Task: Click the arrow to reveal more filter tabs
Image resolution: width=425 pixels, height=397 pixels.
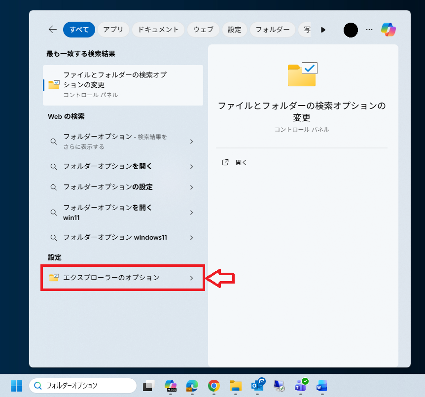Action: (323, 30)
